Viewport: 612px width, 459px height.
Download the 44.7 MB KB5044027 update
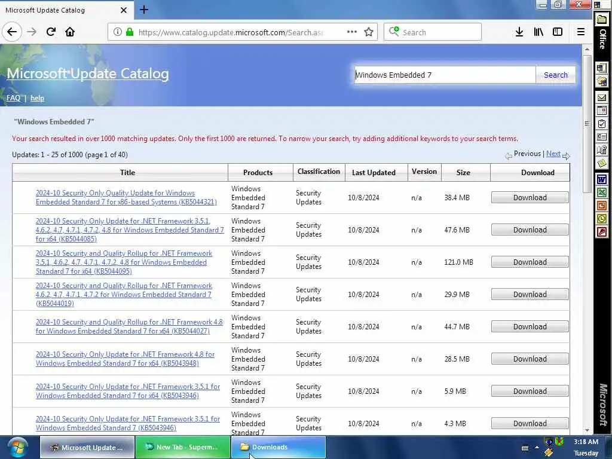(530, 327)
